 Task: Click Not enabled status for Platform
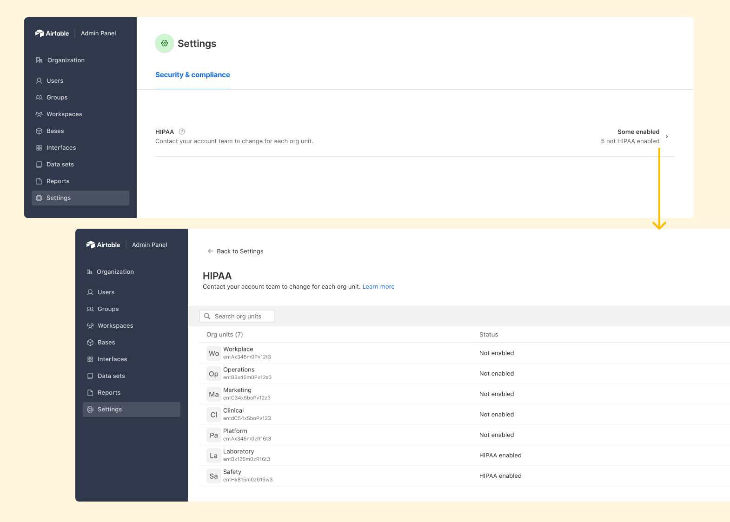pos(497,435)
